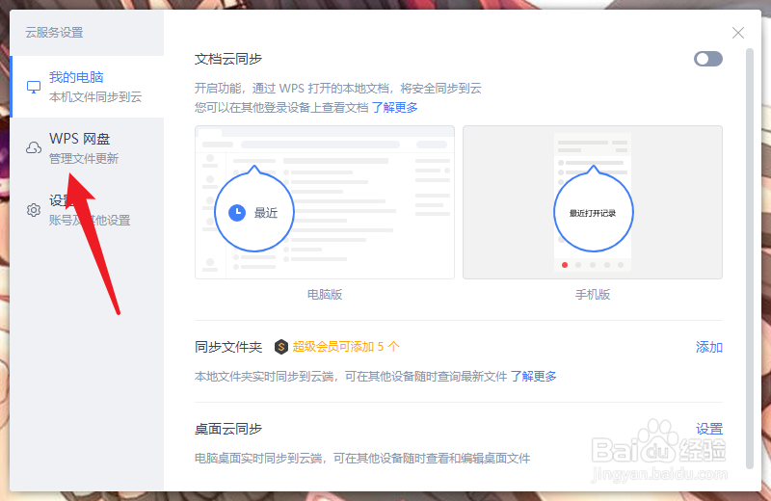Screen dimensions: 771x501
Task: Close the 云服务设置 dialog
Action: point(737,33)
